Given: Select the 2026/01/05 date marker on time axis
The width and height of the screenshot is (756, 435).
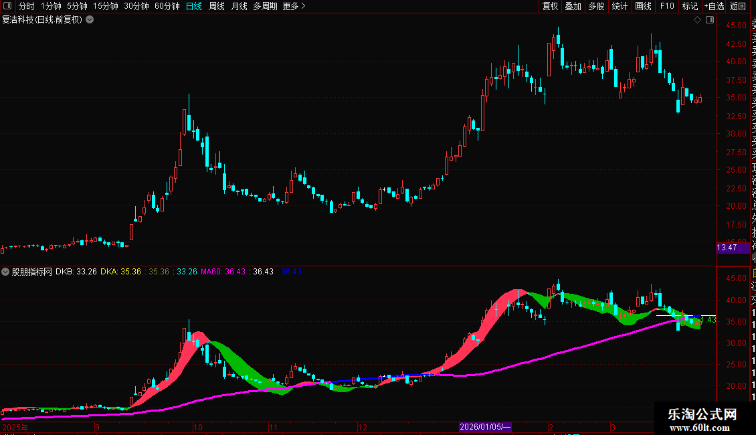Looking at the screenshot, I should (x=484, y=427).
